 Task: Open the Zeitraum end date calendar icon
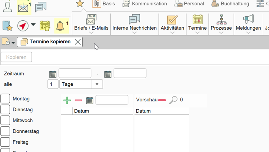[108, 74]
